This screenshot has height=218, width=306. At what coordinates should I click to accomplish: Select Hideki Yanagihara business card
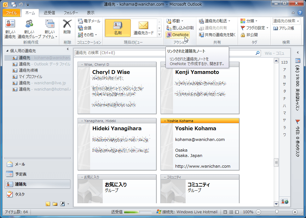117,144
